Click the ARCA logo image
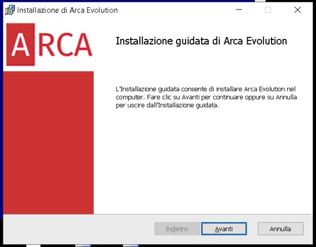Screen dimensions: 316x247 coord(49,45)
